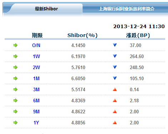Open the 3M term link
The image size is (168, 134).
click(x=36, y=89)
